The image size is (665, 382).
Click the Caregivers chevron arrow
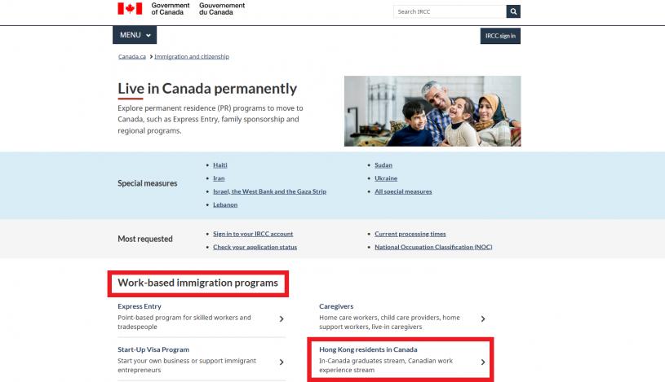[x=482, y=319]
